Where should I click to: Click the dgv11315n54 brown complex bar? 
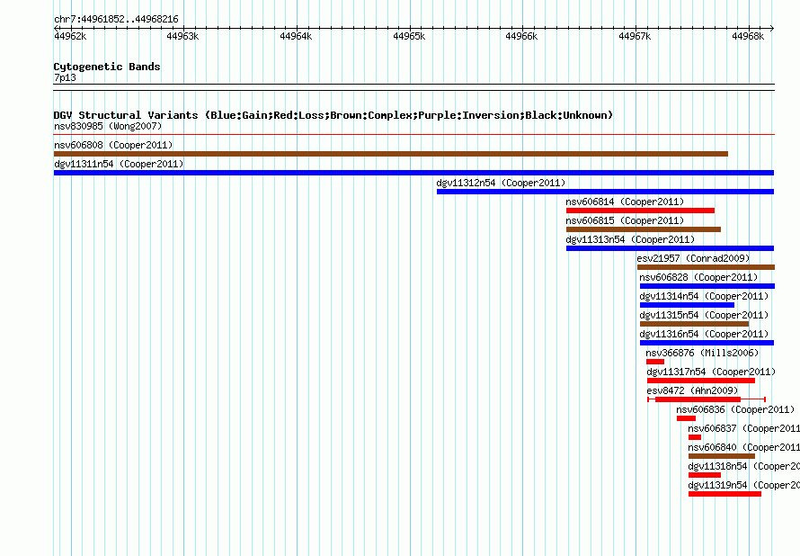(695, 324)
